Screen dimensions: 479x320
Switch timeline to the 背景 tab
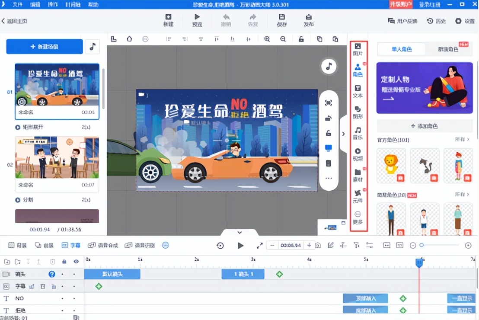point(17,245)
